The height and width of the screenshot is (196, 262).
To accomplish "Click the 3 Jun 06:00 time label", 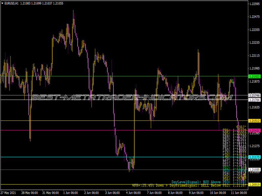I will [x=112, y=193].
